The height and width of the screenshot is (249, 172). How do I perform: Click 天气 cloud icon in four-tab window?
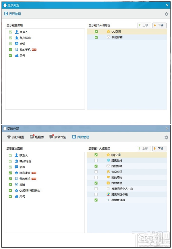[16, 196]
